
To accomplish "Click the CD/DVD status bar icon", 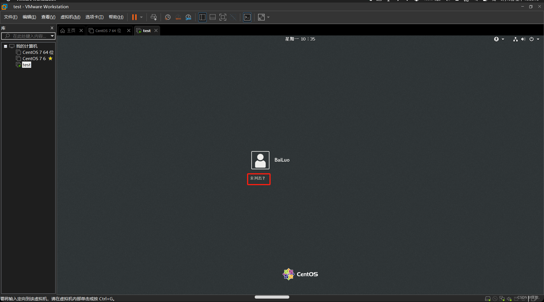I will click(495, 299).
